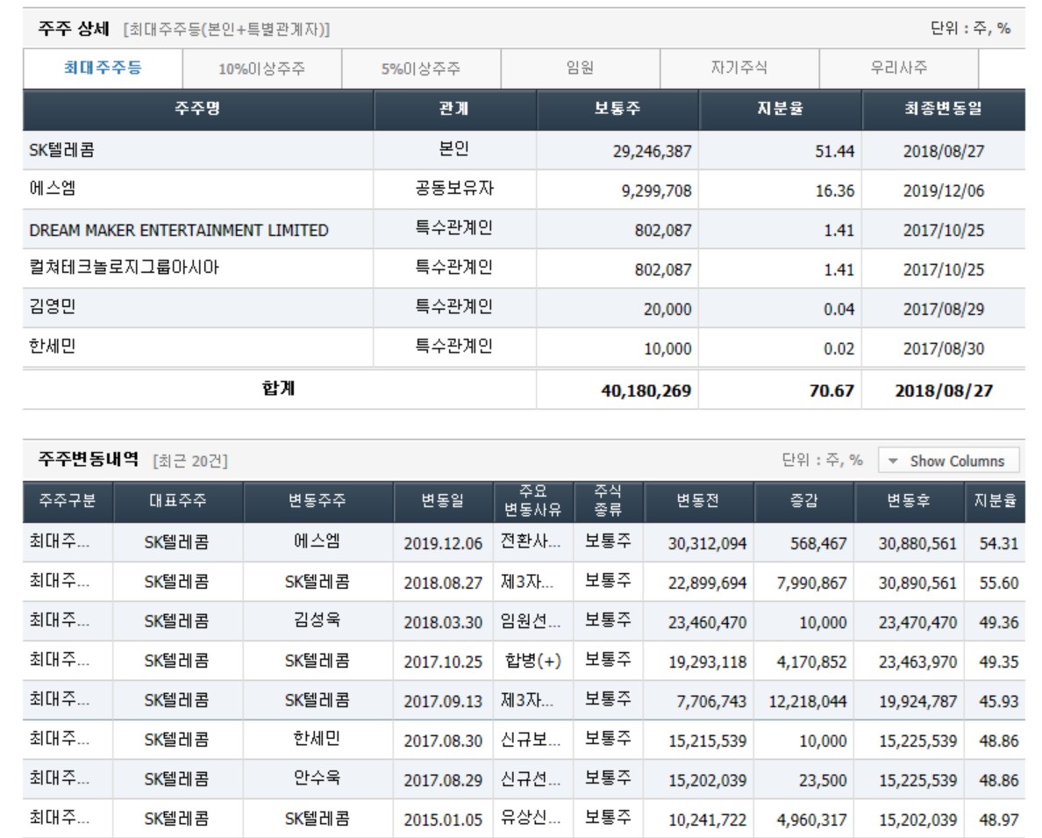1042x838 pixels.
Task: Select the 최대주주등 tab
Action: [x=103, y=68]
